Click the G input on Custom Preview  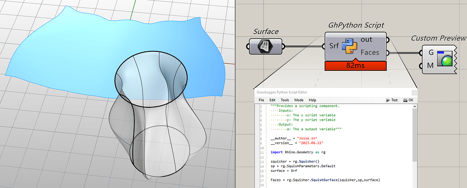431,53
